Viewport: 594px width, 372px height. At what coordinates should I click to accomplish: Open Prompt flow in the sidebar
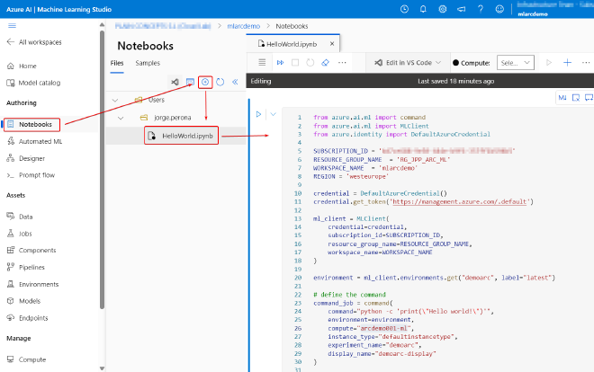31,175
